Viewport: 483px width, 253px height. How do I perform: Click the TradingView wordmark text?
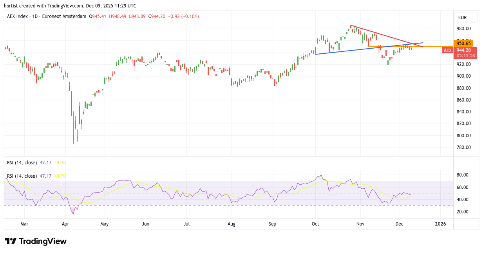(43, 241)
